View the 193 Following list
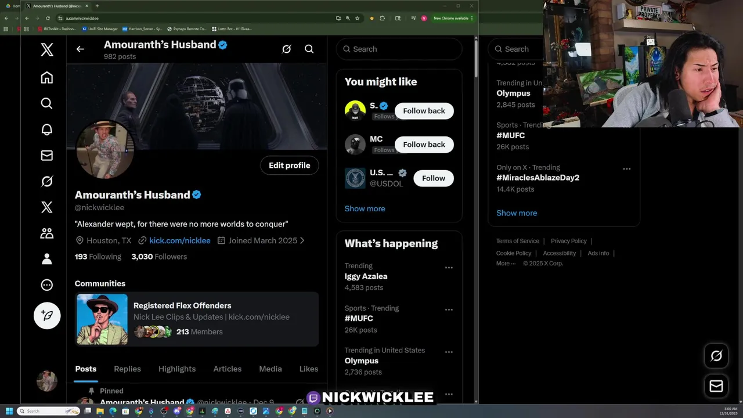Image resolution: width=743 pixels, height=418 pixels. (98, 257)
